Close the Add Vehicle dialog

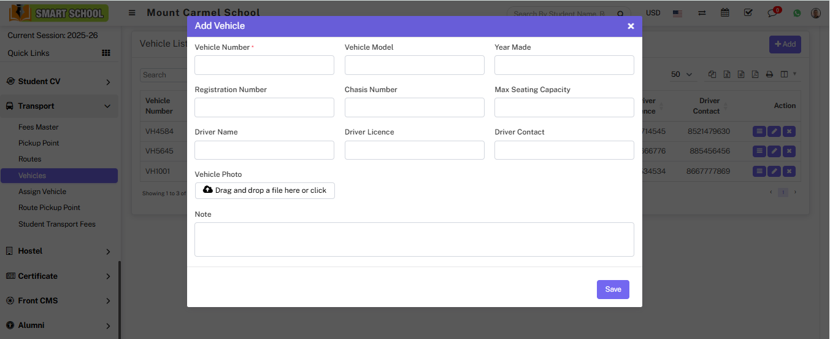tap(631, 26)
